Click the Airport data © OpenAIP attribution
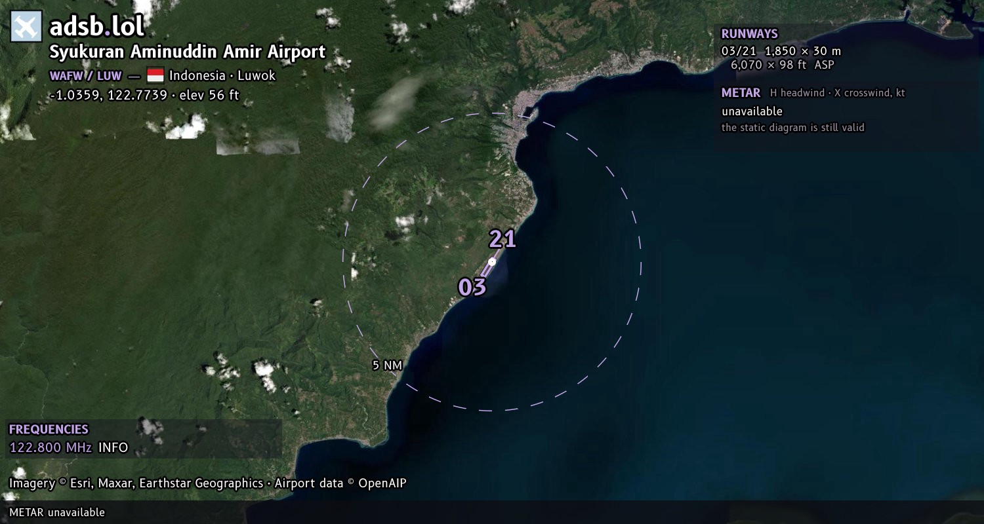Image resolution: width=984 pixels, height=524 pixels. point(340,483)
